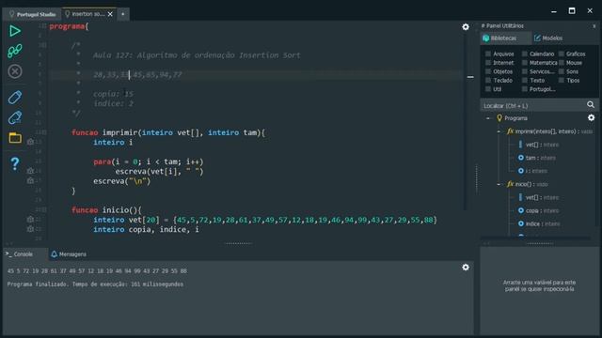Tick the Sons library checkbox

point(562,71)
